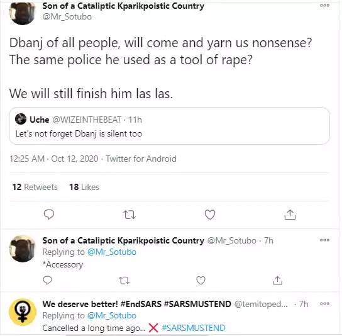Open @Mr_Sotubo mention in *Accessory reply
Screen dimensions: 342x336
(x=112, y=252)
